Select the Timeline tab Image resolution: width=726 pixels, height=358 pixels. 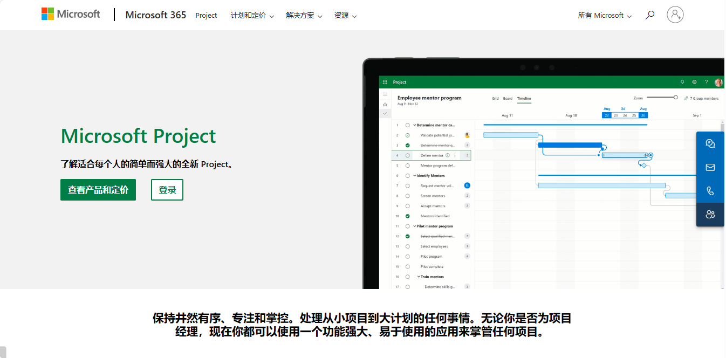pos(524,99)
